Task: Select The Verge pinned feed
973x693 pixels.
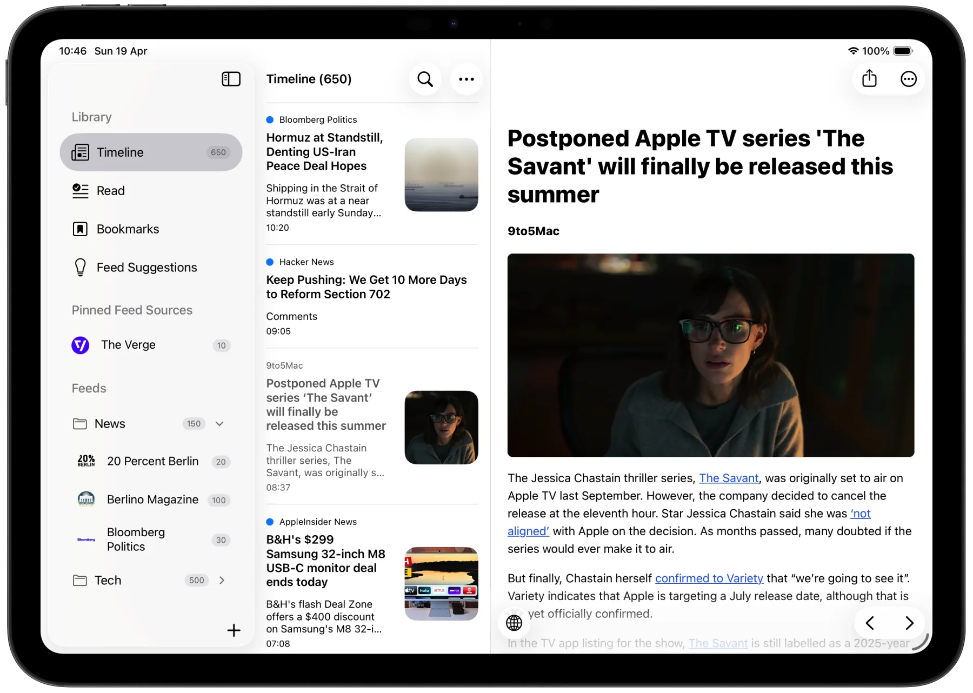Action: tap(128, 345)
